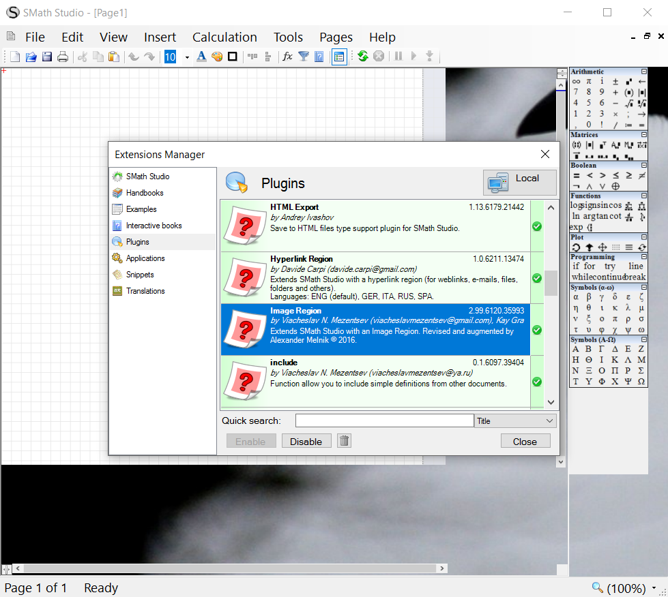Pause calculation using the toolbar pause icon
The width and height of the screenshot is (668, 597).
click(398, 56)
